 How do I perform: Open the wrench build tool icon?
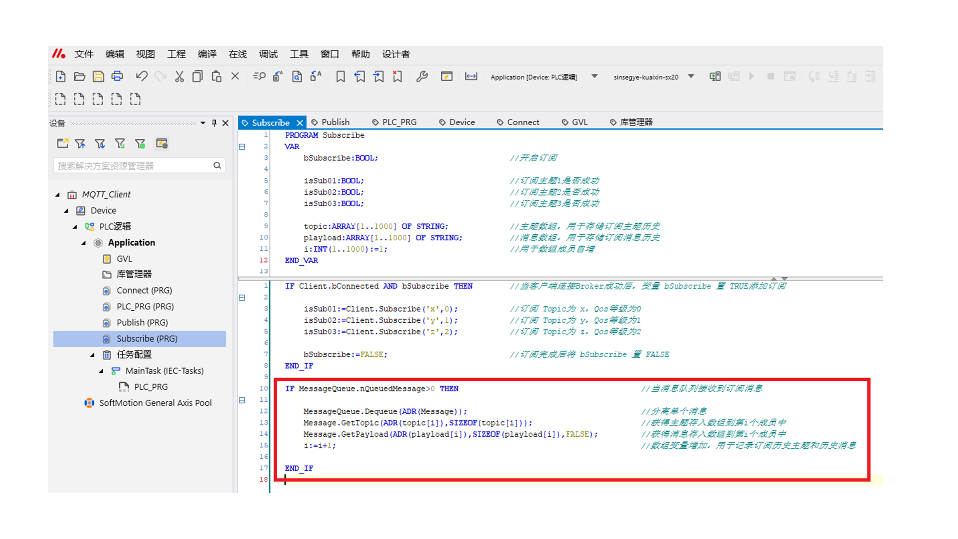(422, 76)
